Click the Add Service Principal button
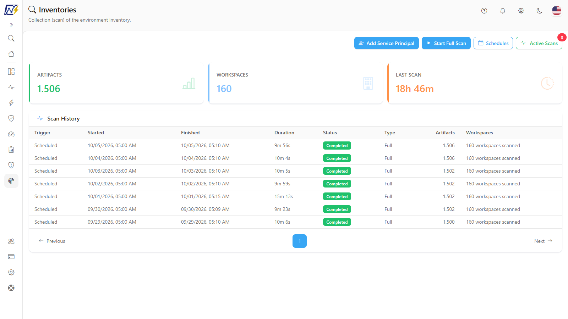 pos(387,43)
